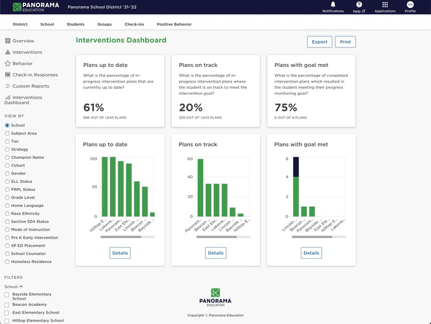This screenshot has height=324, width=431.
Task: Click the 6 OUT OF 8 PLANS text
Action: coord(290,118)
